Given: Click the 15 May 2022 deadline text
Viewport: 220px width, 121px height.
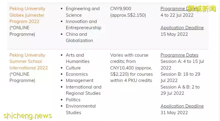Looking at the screenshot, I should [x=174, y=34].
